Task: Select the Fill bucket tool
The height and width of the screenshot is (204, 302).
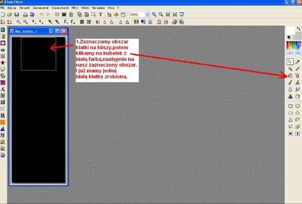Action: click(290, 76)
